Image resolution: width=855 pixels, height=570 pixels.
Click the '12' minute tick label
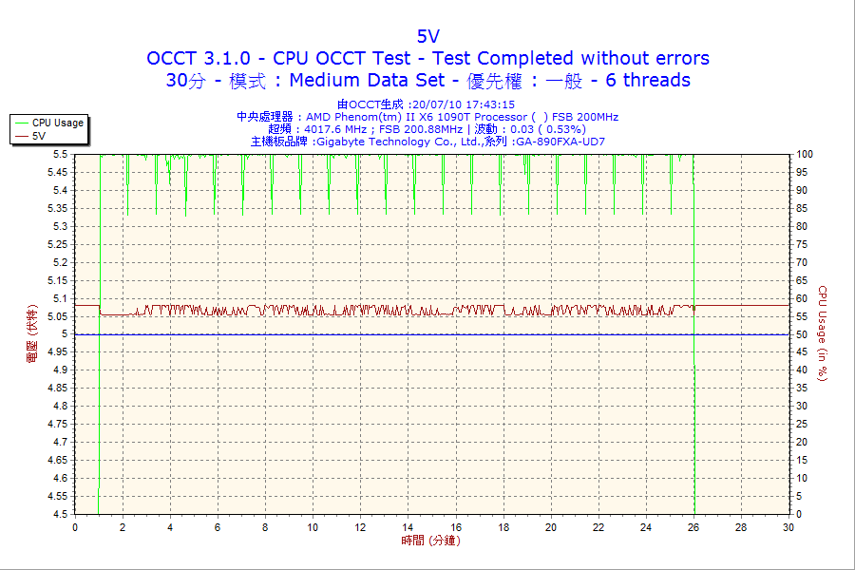click(x=360, y=527)
